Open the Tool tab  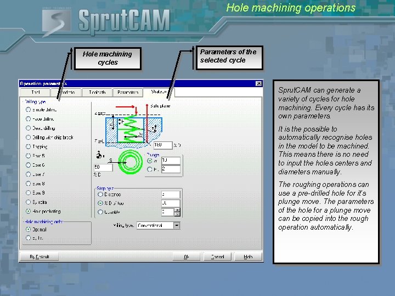(x=35, y=93)
